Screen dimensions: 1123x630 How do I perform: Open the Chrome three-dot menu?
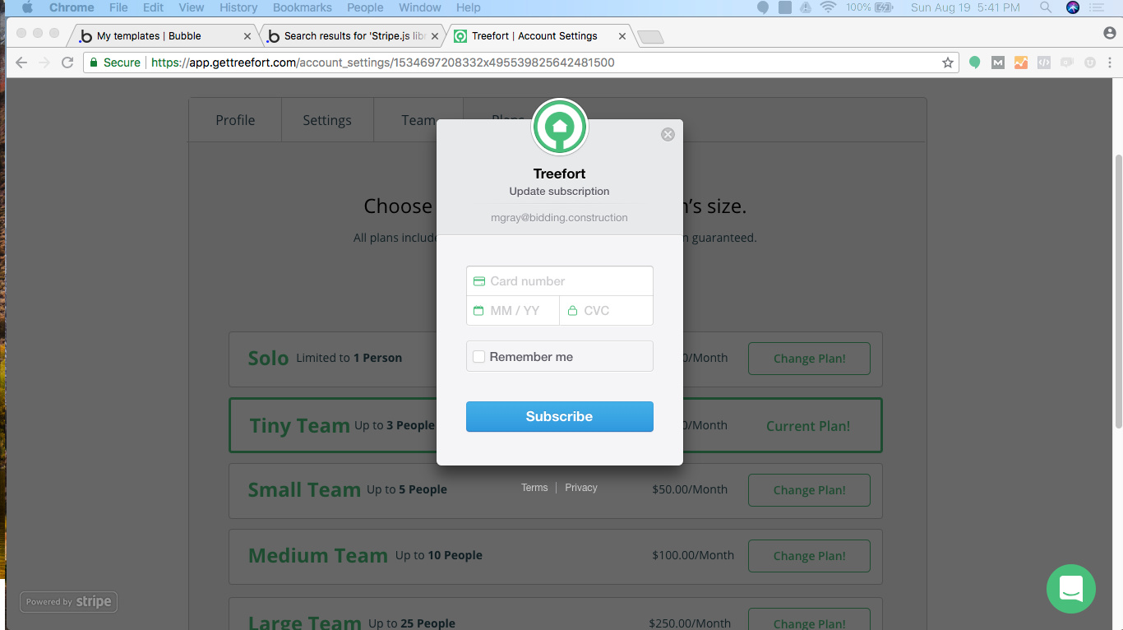(1111, 63)
